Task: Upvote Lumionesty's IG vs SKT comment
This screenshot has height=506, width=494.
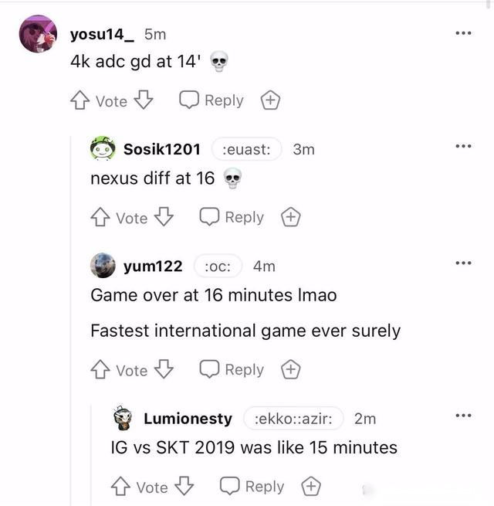Action: click(120, 487)
